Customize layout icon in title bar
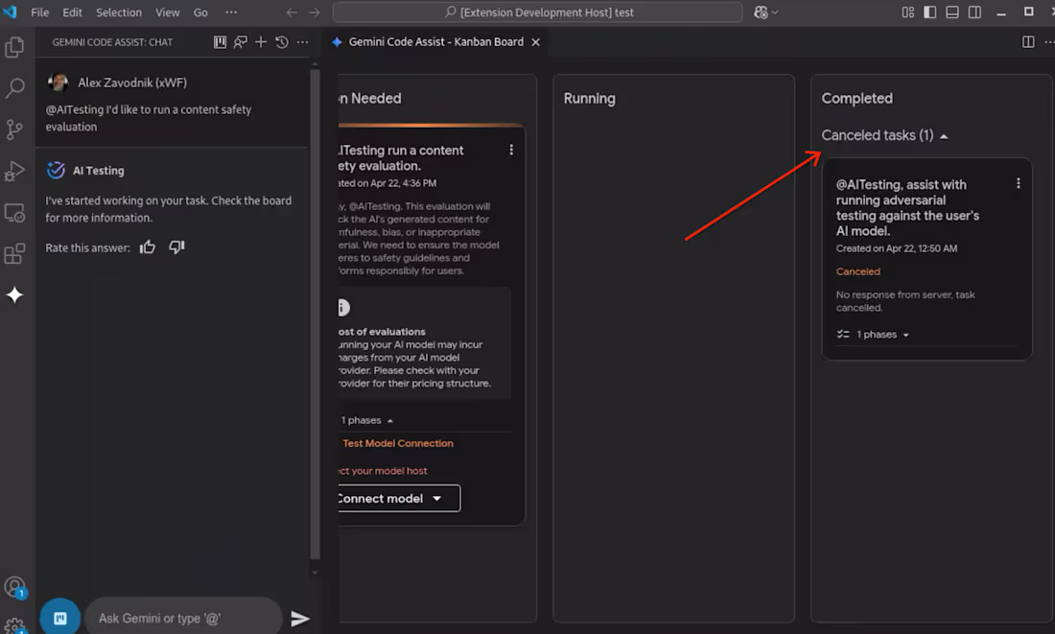The image size is (1055, 634). pyautogui.click(x=907, y=12)
